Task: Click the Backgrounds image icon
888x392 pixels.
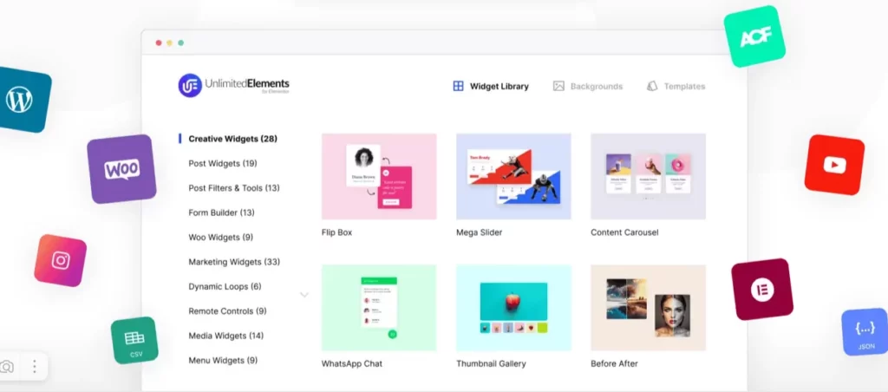Action: point(559,86)
